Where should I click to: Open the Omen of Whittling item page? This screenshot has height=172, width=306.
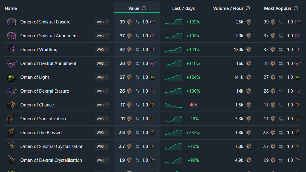[39, 50]
